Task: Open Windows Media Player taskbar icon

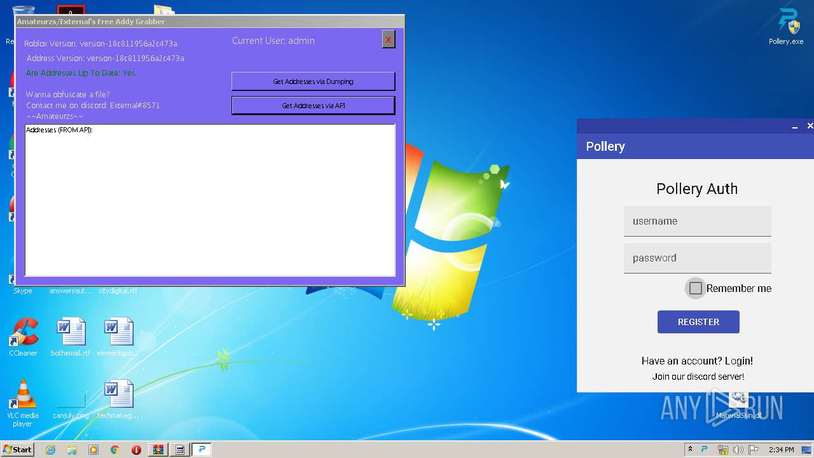Action: pyautogui.click(x=93, y=450)
